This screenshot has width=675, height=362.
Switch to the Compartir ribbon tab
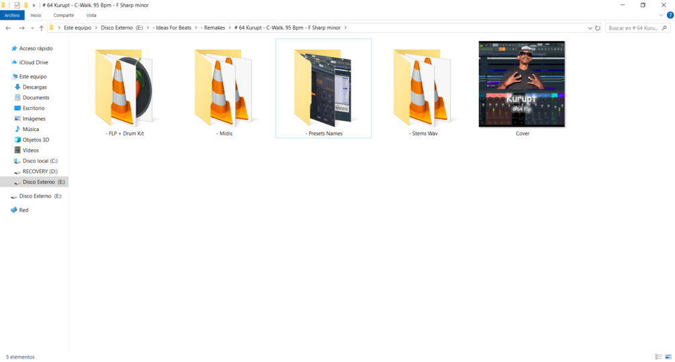(x=64, y=15)
